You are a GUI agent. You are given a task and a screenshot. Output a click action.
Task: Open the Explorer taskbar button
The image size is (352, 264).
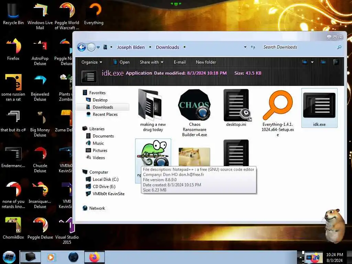point(31,257)
